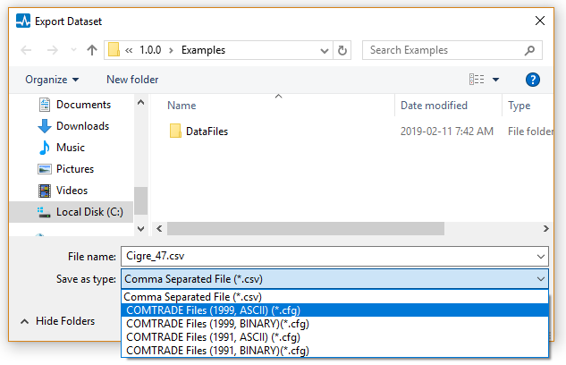
Task: Collapse browser with Hide Folders
Action: 57,321
